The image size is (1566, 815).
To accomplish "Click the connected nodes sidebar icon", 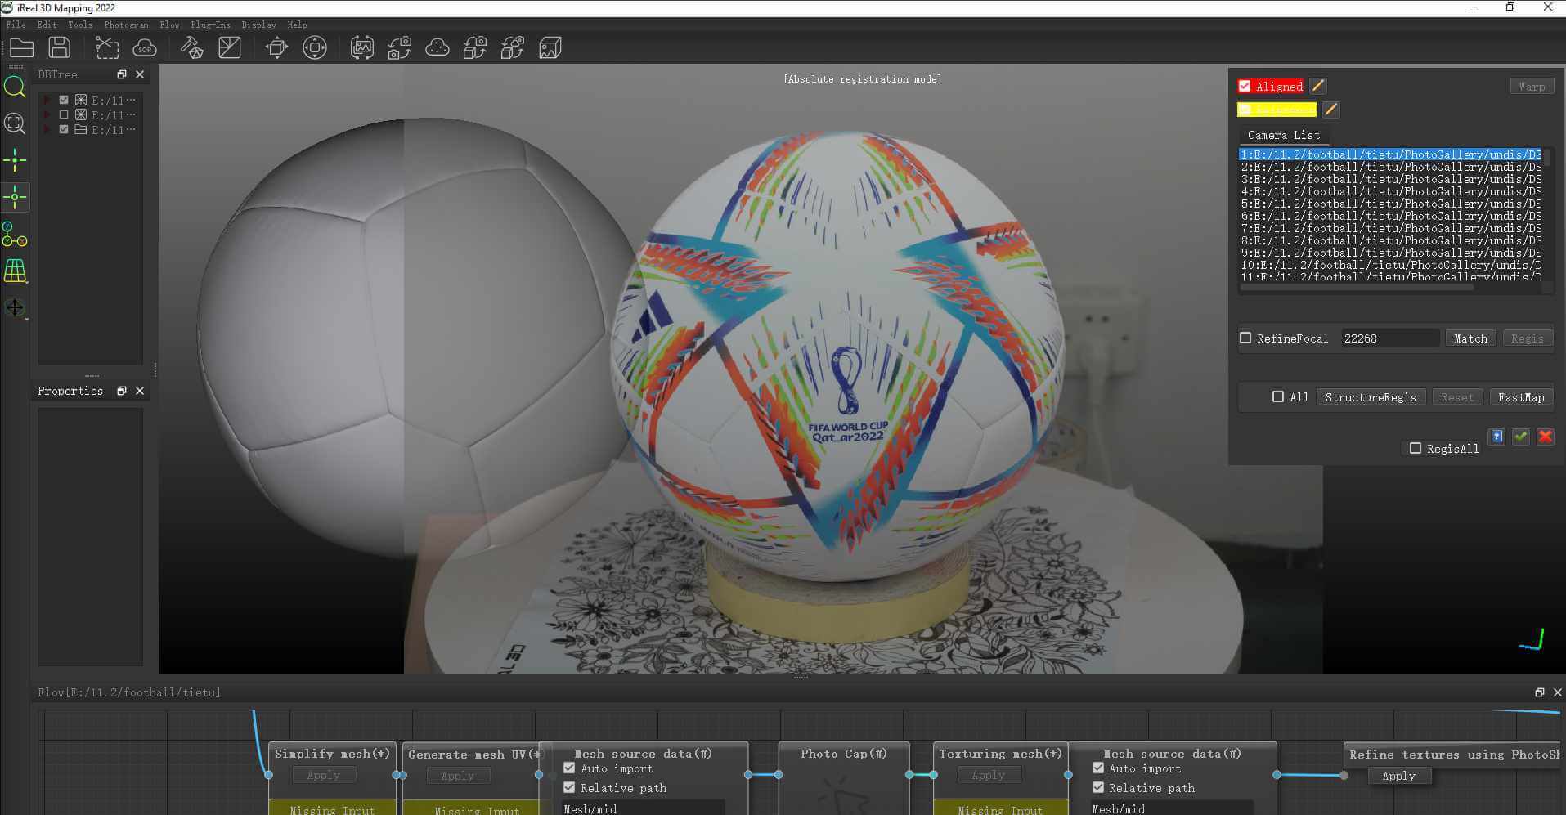I will (15, 235).
